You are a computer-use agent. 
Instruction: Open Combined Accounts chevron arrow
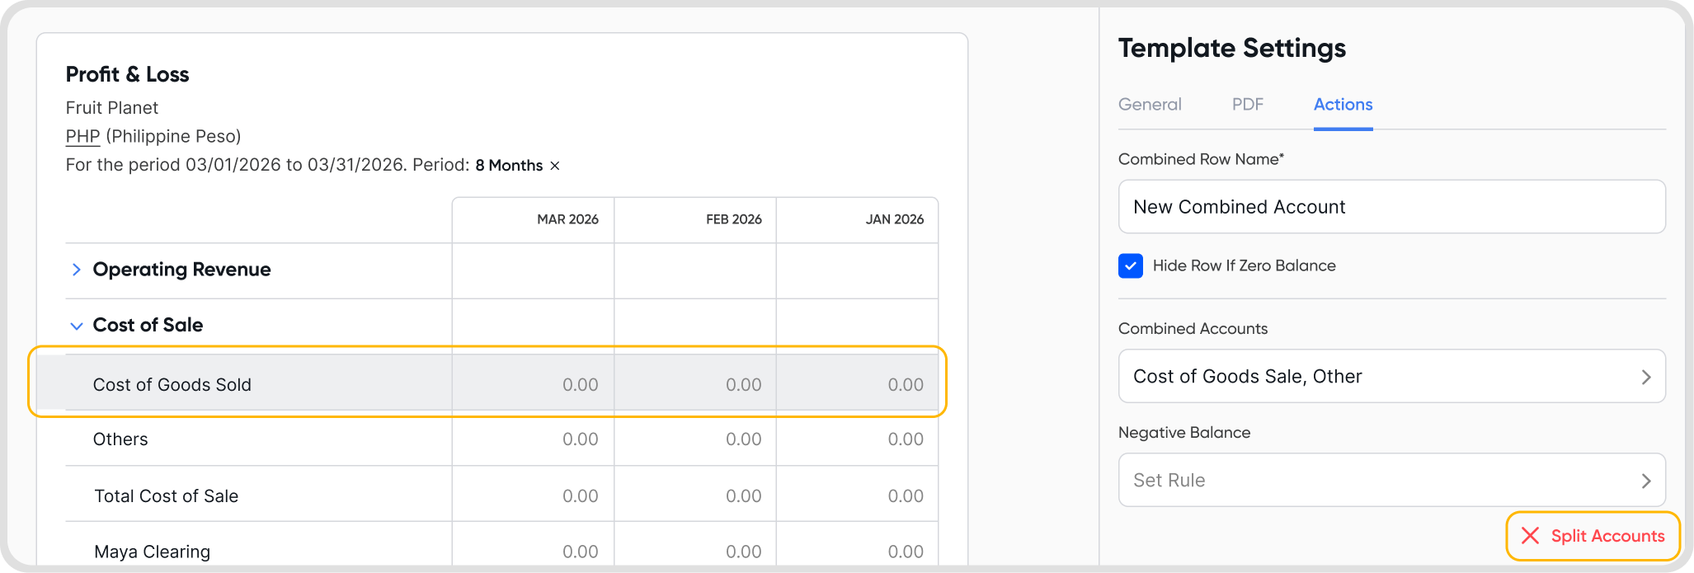(1645, 377)
